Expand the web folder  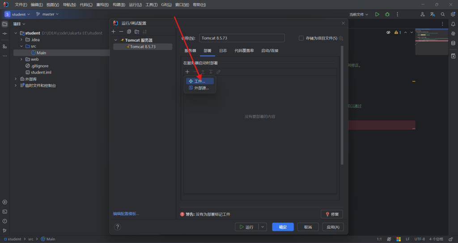tap(21, 59)
